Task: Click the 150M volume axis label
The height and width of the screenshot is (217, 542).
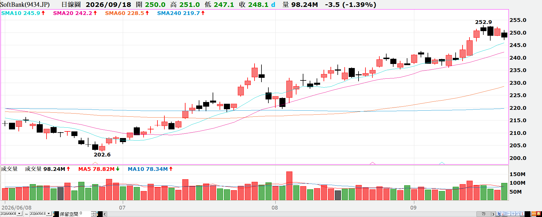Action: [x=517, y=174]
